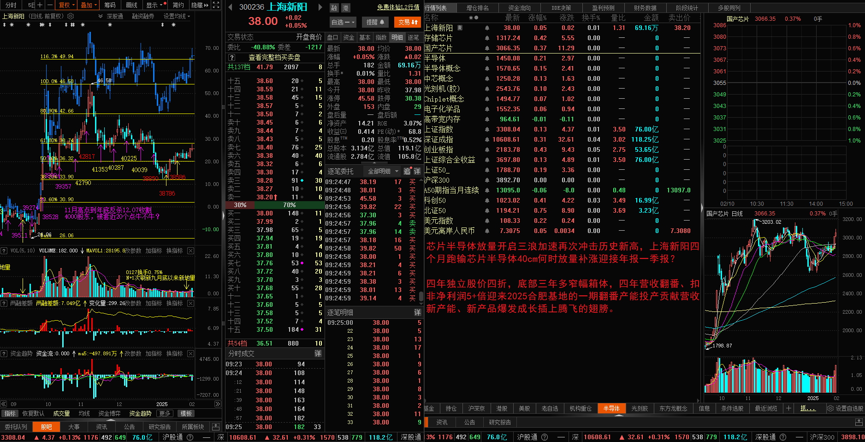Expand collapse handle at right chart panel edge

click(702, 208)
